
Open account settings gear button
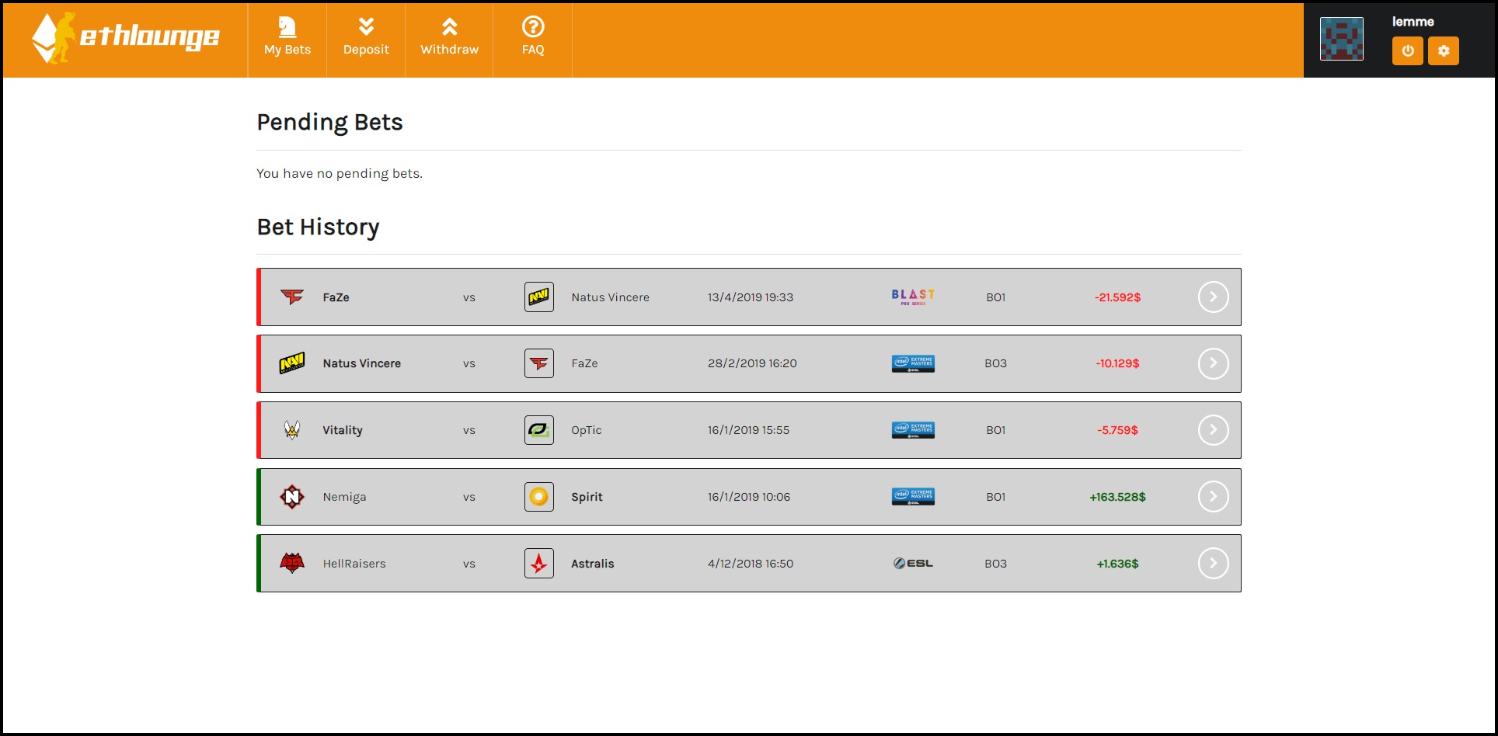[1444, 51]
